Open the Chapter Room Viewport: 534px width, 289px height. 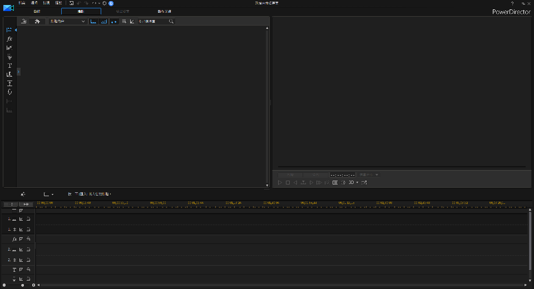click(9, 101)
